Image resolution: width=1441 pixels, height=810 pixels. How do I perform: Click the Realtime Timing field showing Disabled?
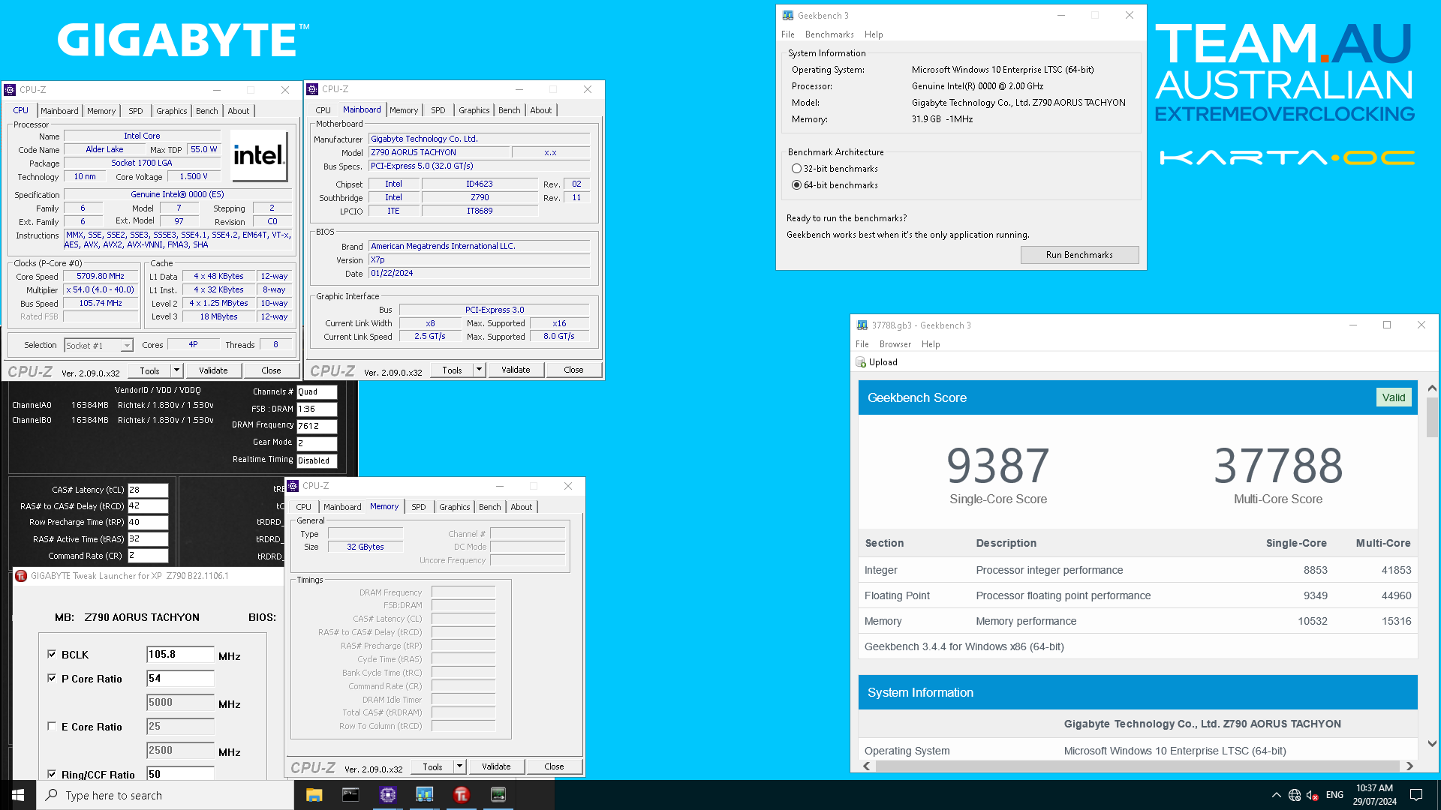point(317,460)
